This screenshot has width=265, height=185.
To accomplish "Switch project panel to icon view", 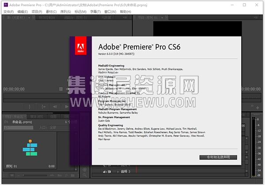I will pos(12,176).
